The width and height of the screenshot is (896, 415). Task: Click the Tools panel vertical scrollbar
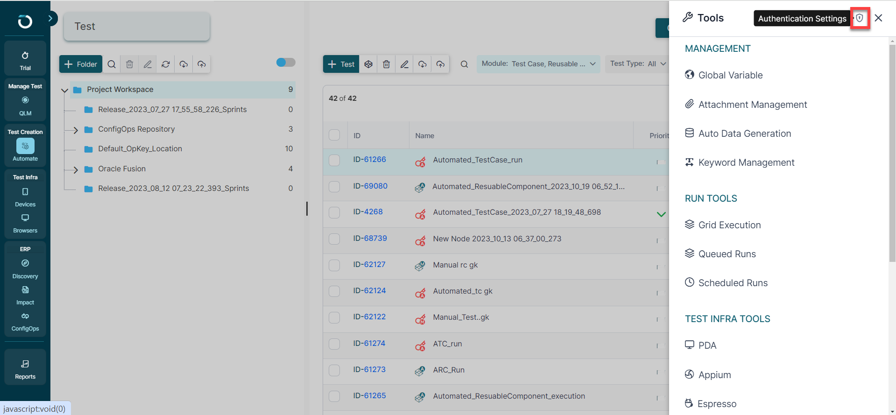[x=892, y=153]
